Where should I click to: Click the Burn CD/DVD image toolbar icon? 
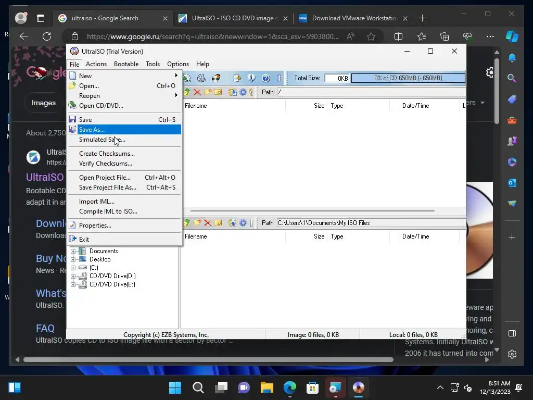216,78
